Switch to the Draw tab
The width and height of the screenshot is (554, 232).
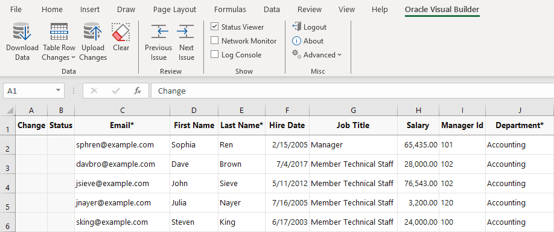[x=126, y=10]
